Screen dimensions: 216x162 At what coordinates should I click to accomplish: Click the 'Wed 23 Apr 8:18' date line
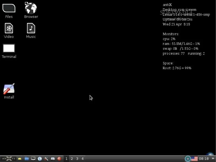[176, 24]
